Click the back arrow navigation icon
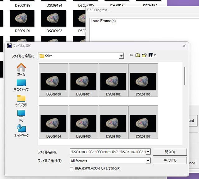 (131, 55)
